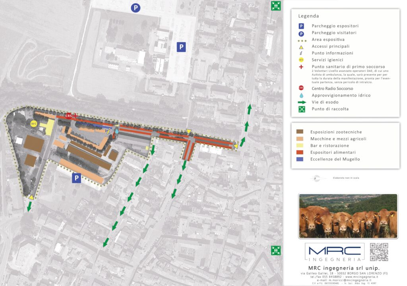The height and width of the screenshot is (286, 407).
Task: Click the green exit arrow below the left-hand yellow triangle
Action: pyautogui.click(x=29, y=207)
